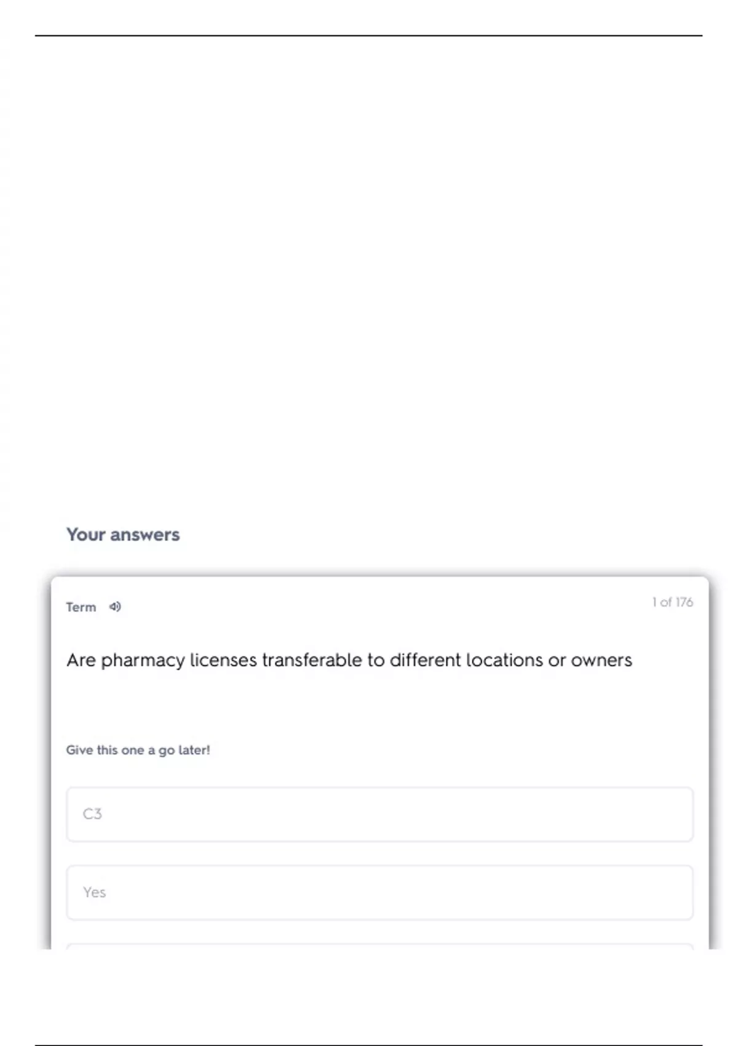Image resolution: width=738 pixels, height=1046 pixels.
Task: Play audio for the term
Action: (x=115, y=607)
